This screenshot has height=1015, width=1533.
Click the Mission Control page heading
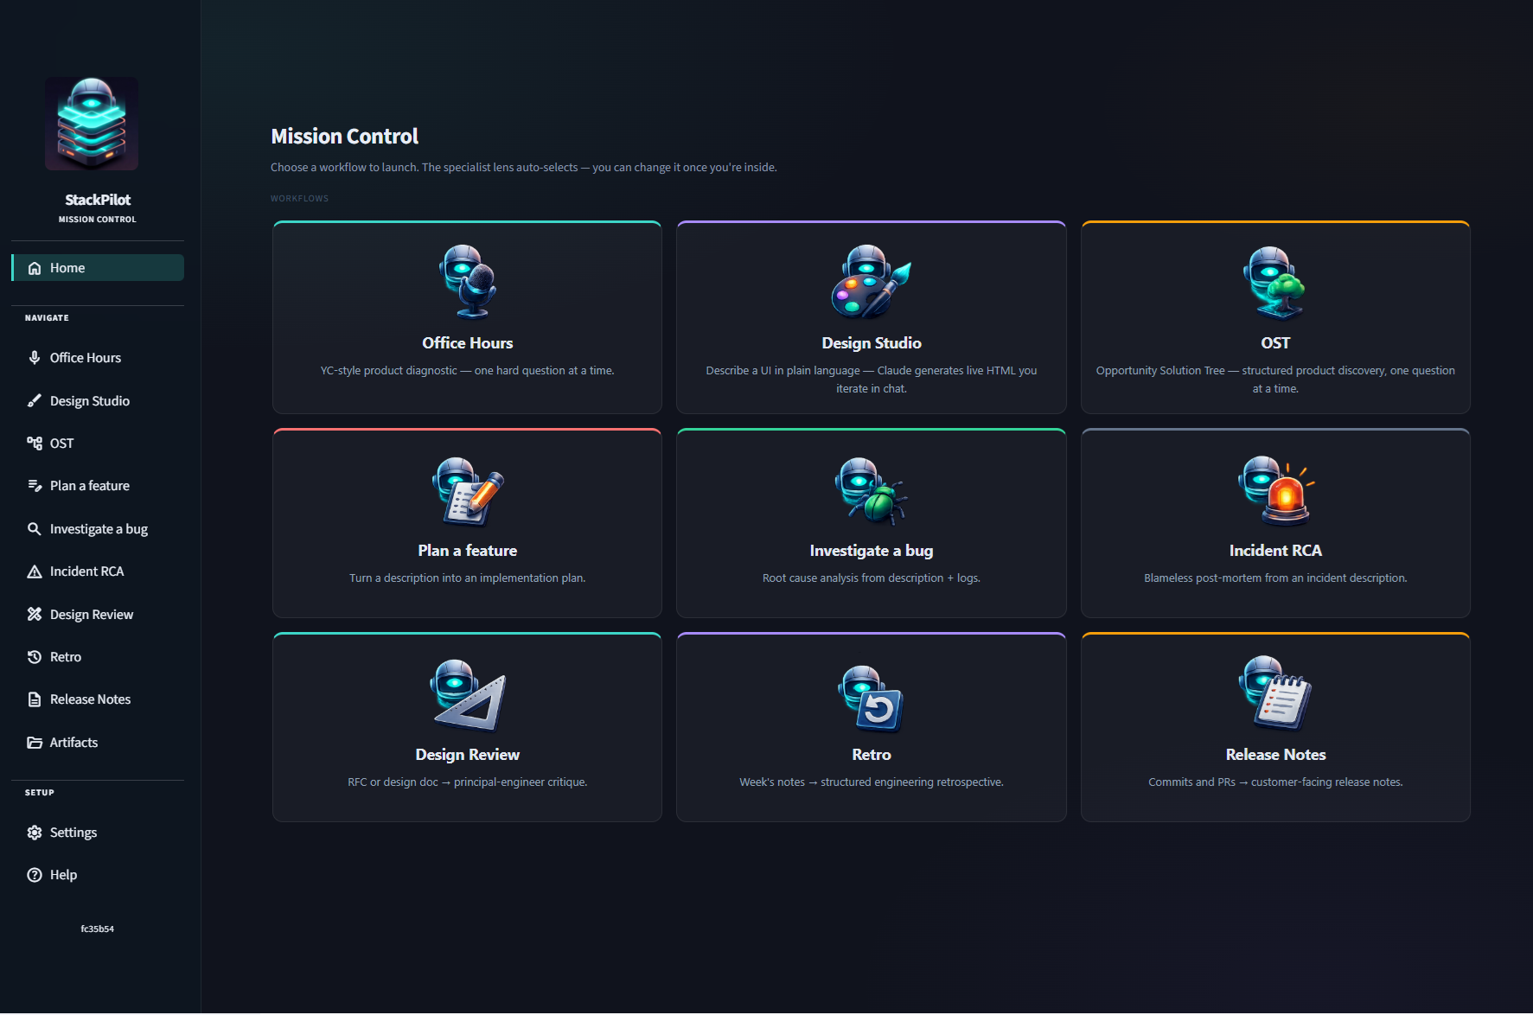pyautogui.click(x=344, y=137)
